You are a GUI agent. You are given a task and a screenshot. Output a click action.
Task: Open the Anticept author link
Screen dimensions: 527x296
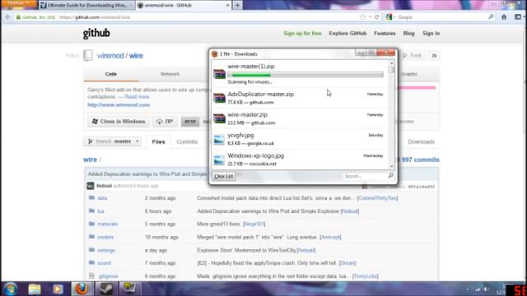pyautogui.click(x=330, y=237)
